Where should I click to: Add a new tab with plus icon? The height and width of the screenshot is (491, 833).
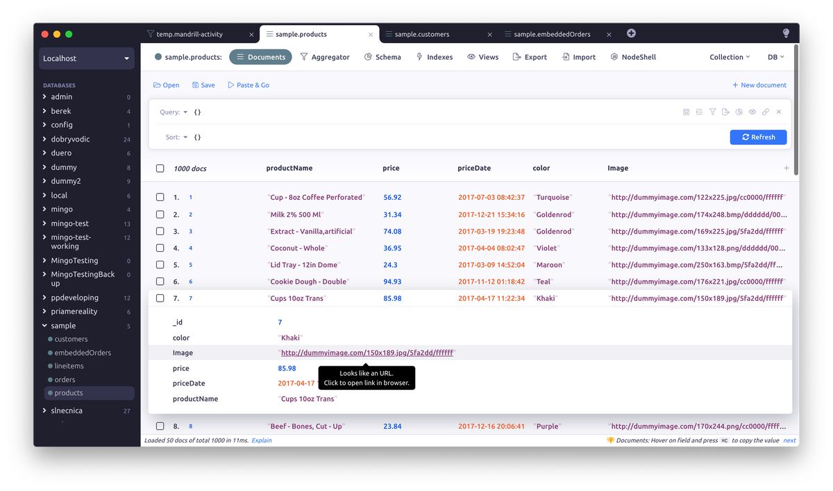(x=631, y=33)
